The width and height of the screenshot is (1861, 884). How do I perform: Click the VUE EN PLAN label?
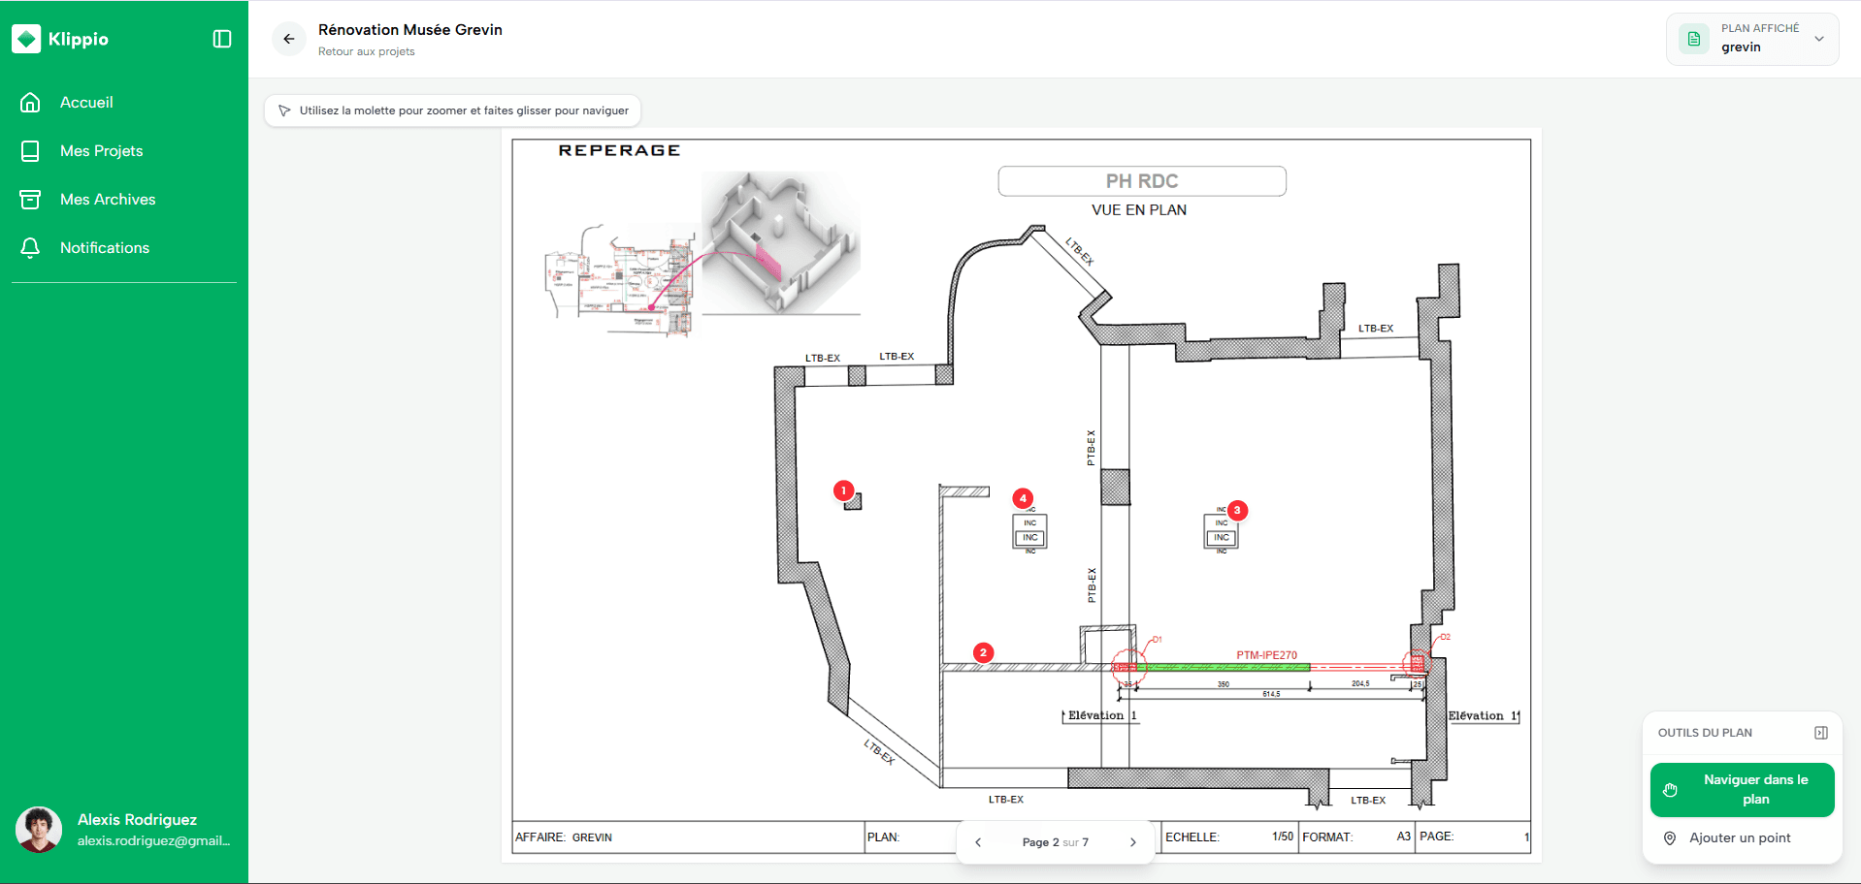point(1139,209)
